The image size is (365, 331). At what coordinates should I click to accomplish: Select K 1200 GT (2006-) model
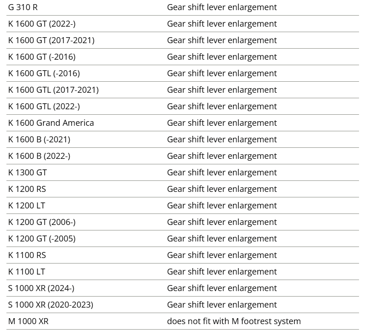coord(42,222)
